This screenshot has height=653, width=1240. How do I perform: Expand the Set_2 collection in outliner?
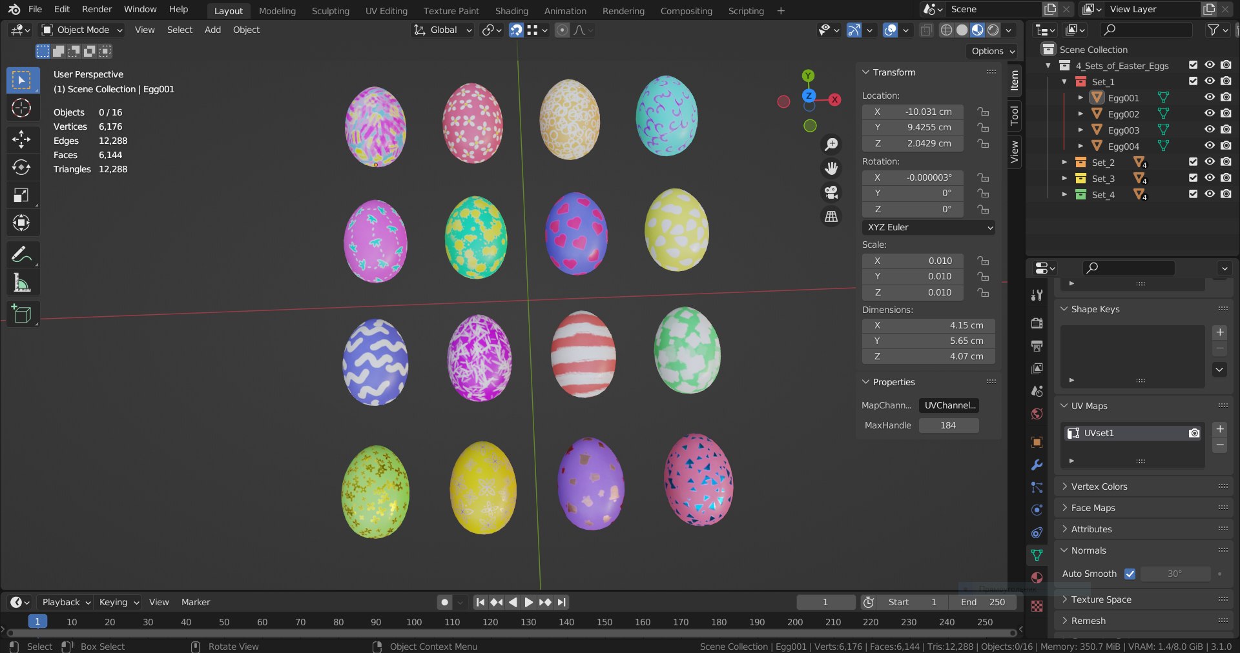pos(1064,162)
